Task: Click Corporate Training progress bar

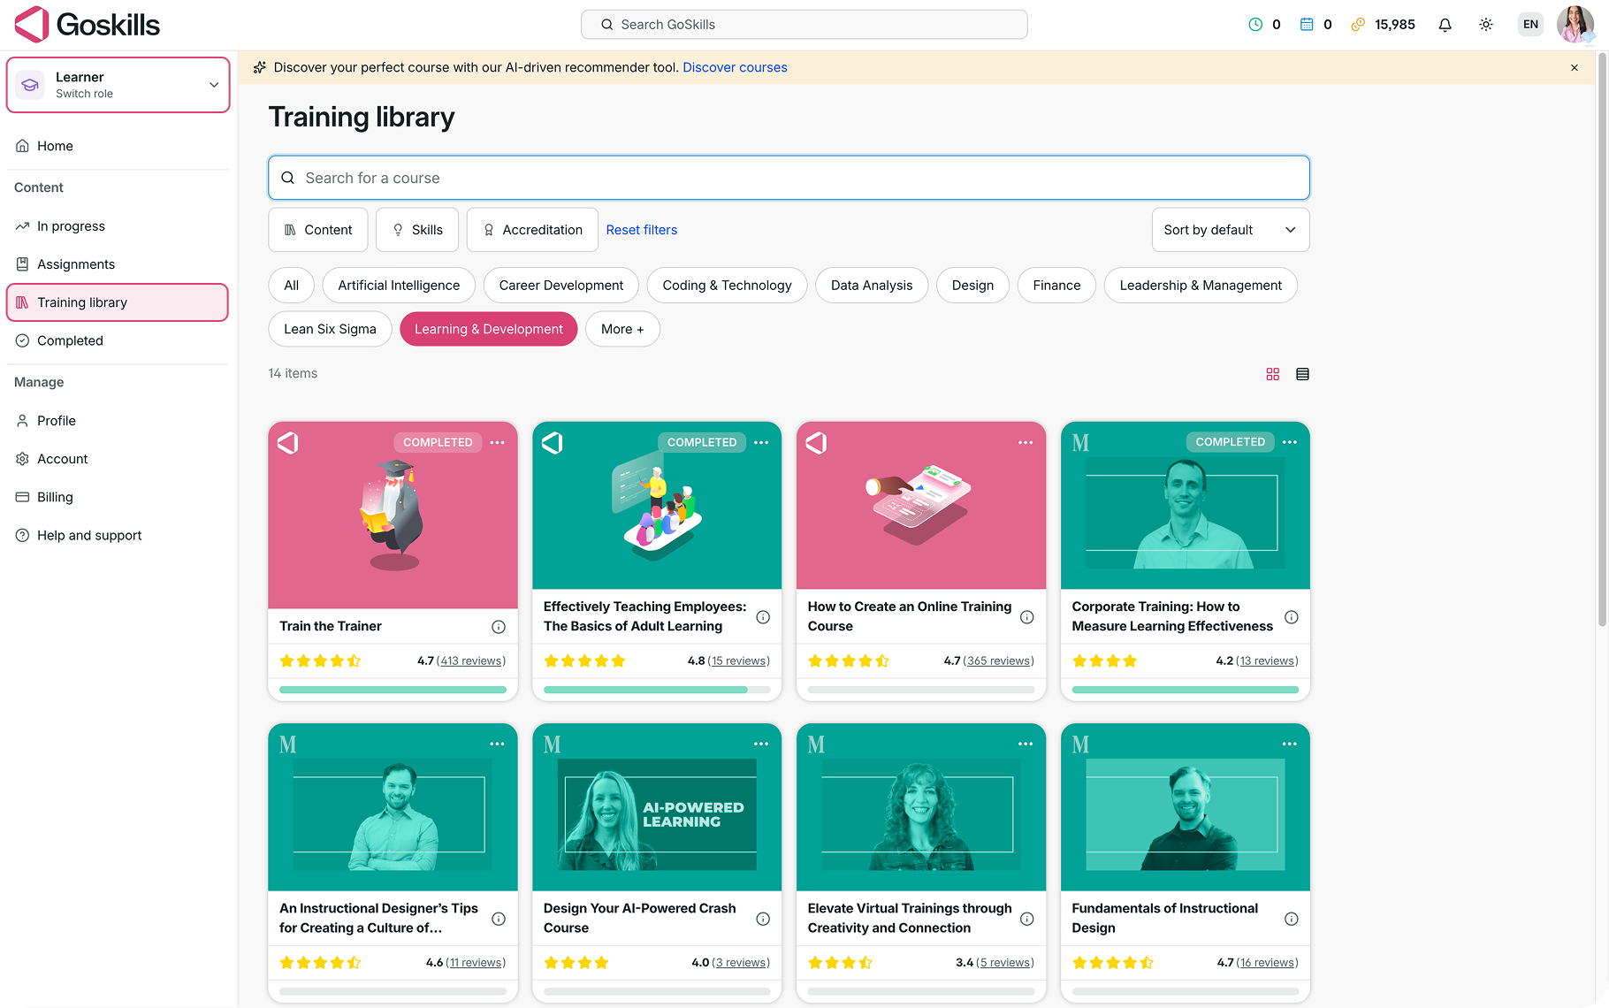Action: (1186, 690)
